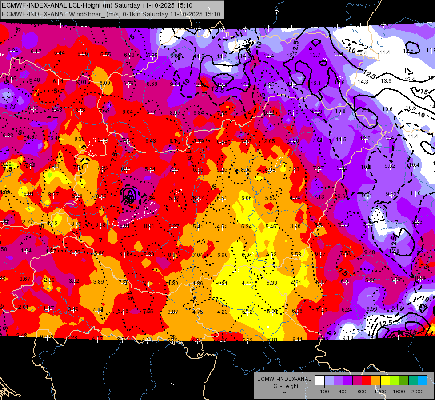Click the grid value 5.33
The image size is (435, 400).
tap(271, 283)
